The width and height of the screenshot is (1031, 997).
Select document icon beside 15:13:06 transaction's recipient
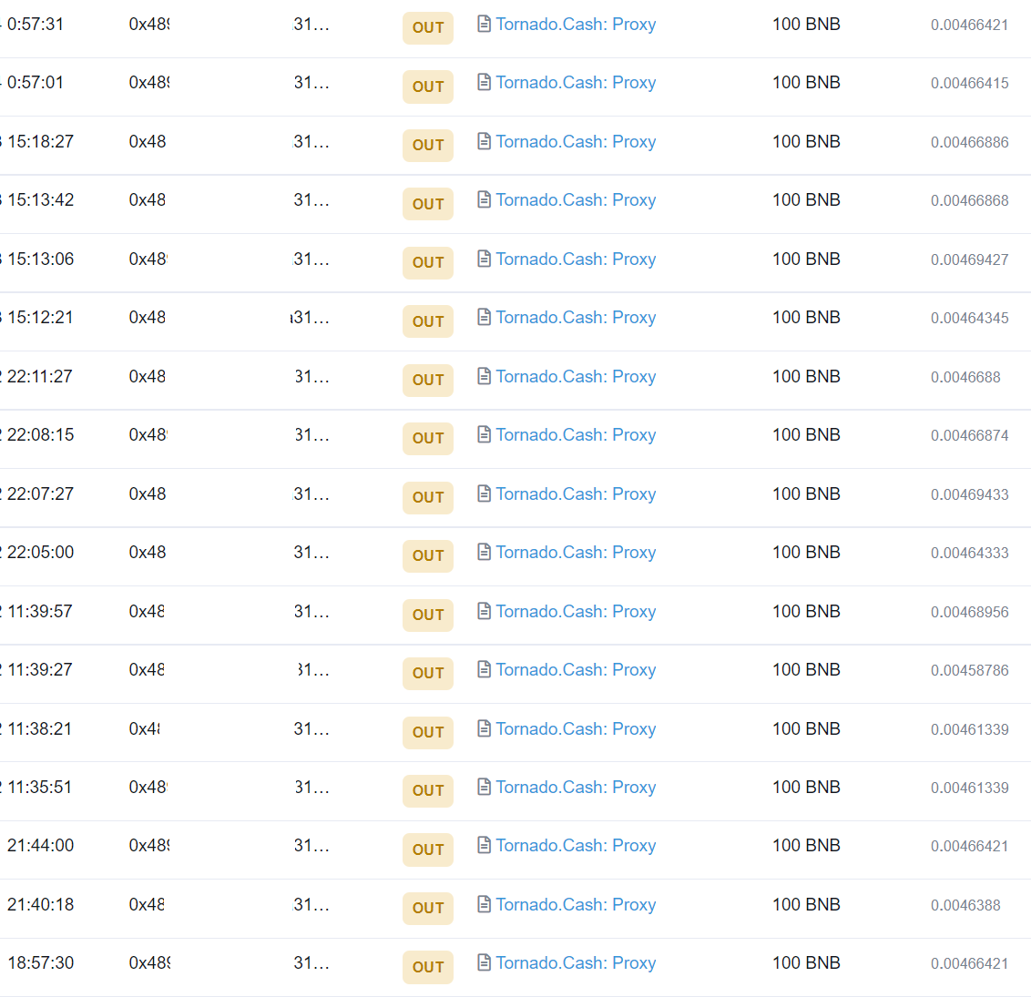pos(485,259)
